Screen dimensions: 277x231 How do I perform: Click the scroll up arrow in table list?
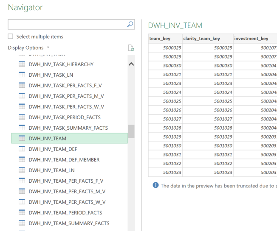[x=131, y=64]
